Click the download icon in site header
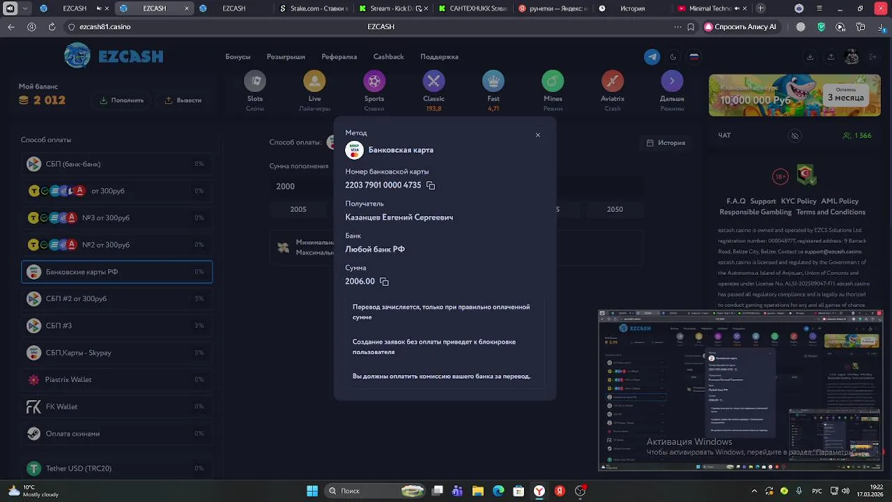The width and height of the screenshot is (892, 502). [810, 57]
